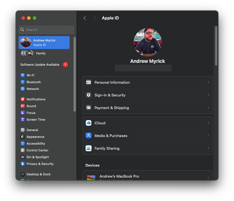Click the Search input field
Screen dimensions: 234x201
click(46, 30)
